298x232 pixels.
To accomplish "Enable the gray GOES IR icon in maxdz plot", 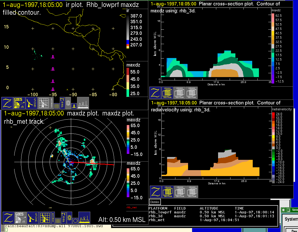I will tap(21, 218).
